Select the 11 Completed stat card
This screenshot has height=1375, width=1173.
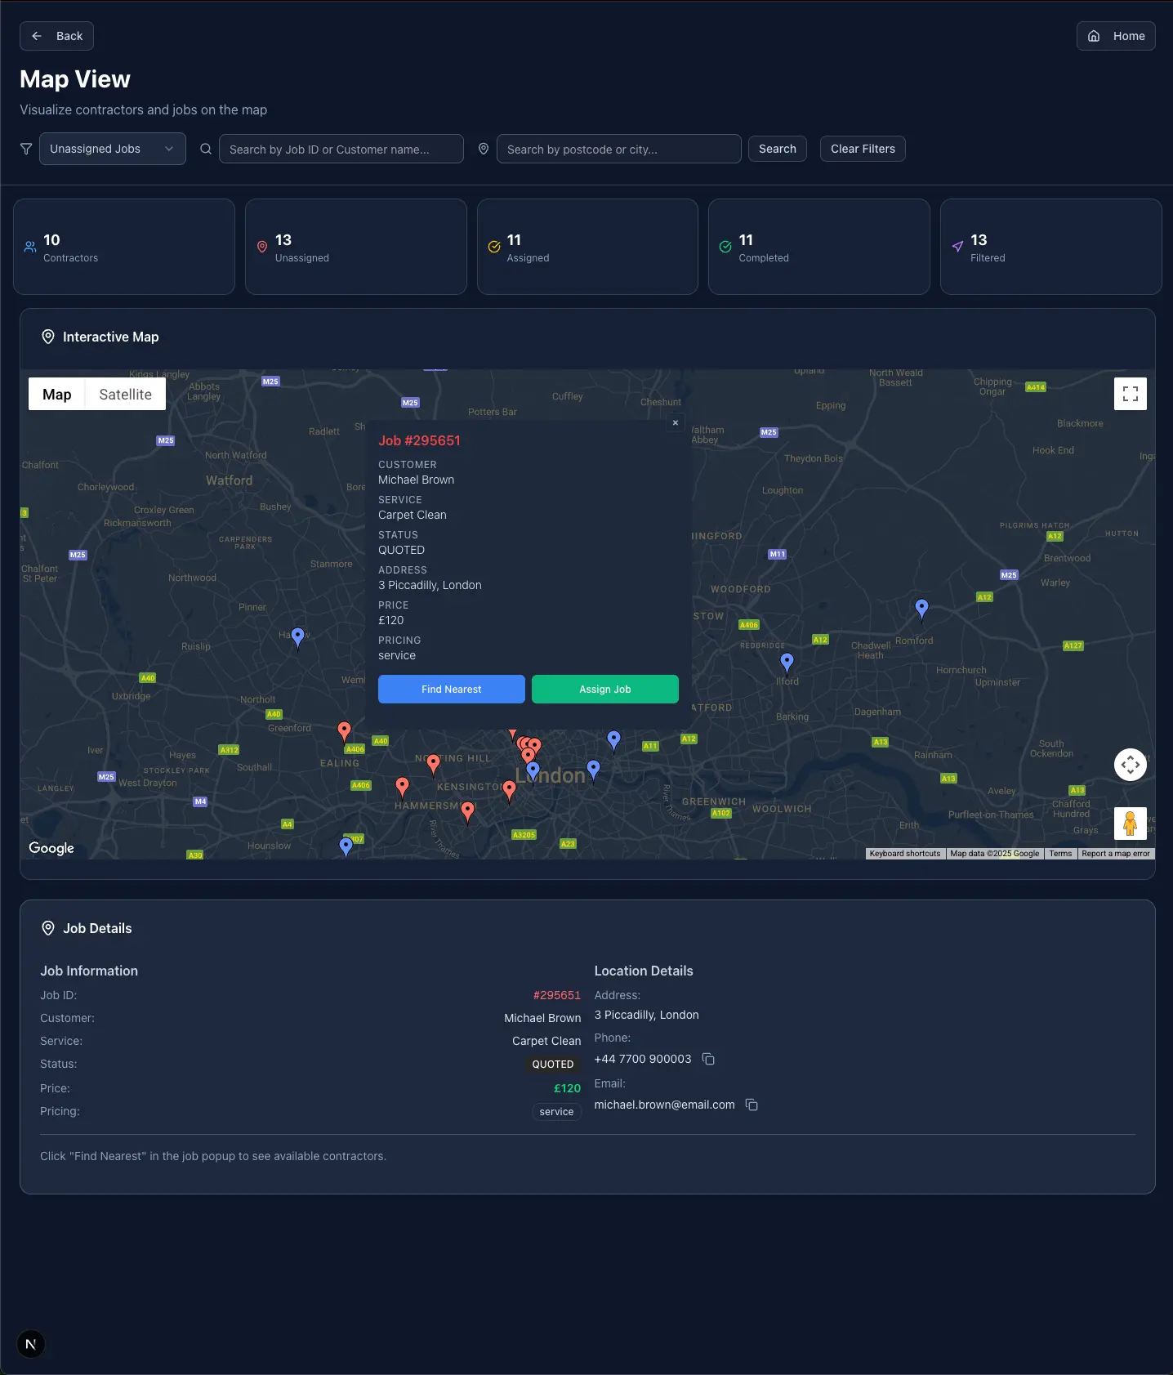[819, 247]
